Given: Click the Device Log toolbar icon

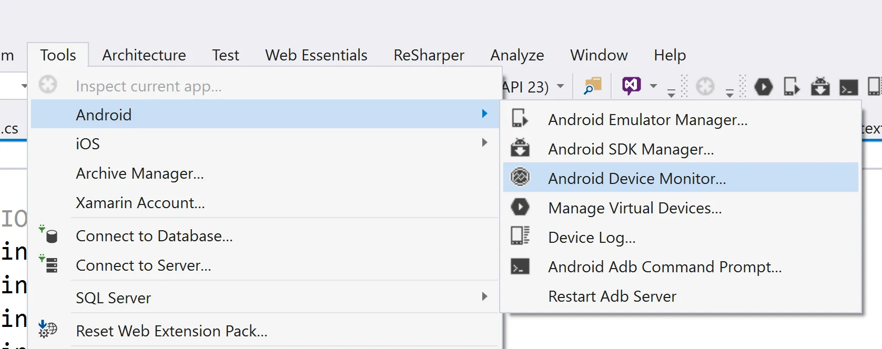Looking at the screenshot, I should point(874,86).
